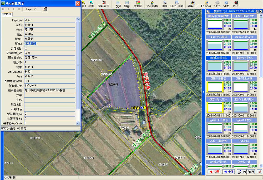Viewport: 263px width, 180px height.
Task: Close the 観測ポイント panel
Action: [x=261, y=11]
